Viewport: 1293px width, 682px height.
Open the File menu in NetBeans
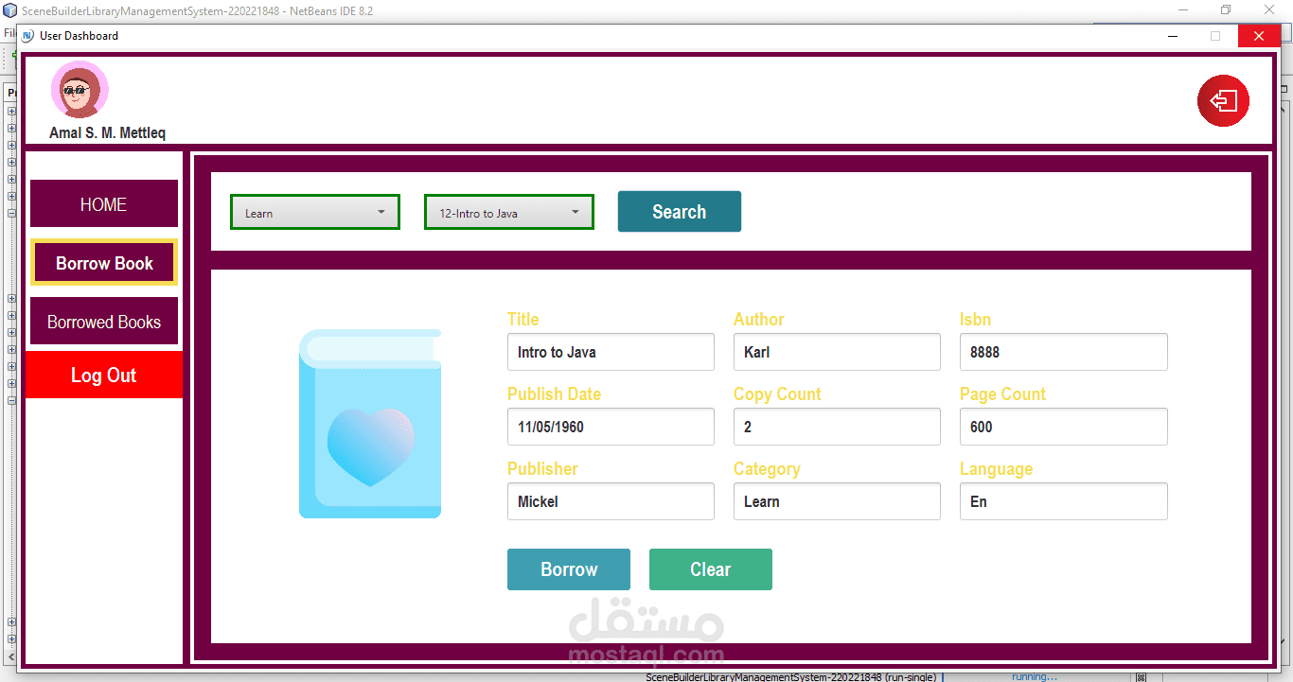point(9,31)
